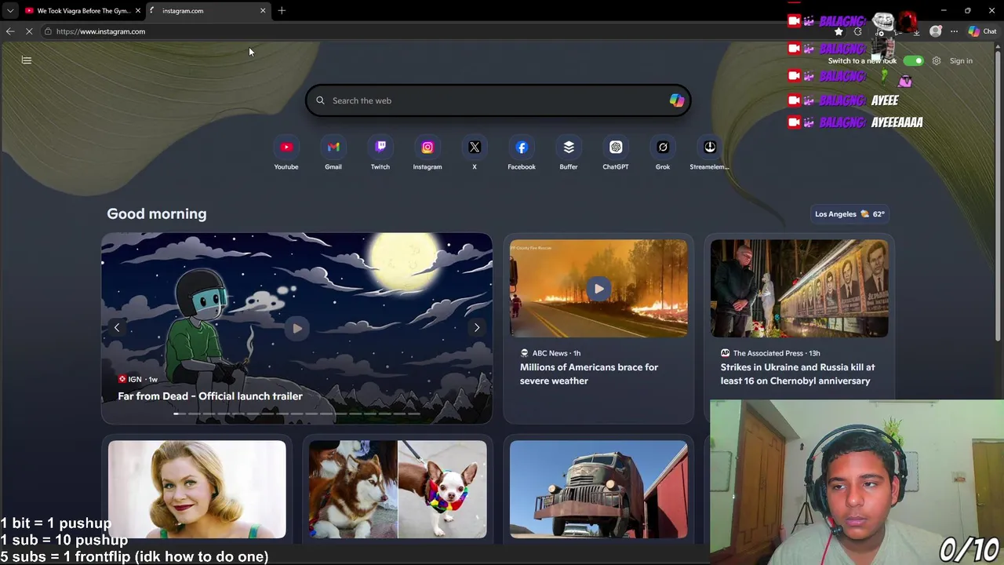Click the carousel progress dots under trailer
This screenshot has width=1004, height=565.
point(297,414)
